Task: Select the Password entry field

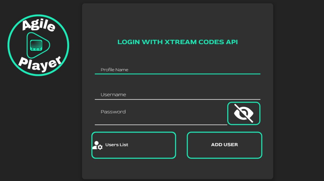Action: (161, 117)
